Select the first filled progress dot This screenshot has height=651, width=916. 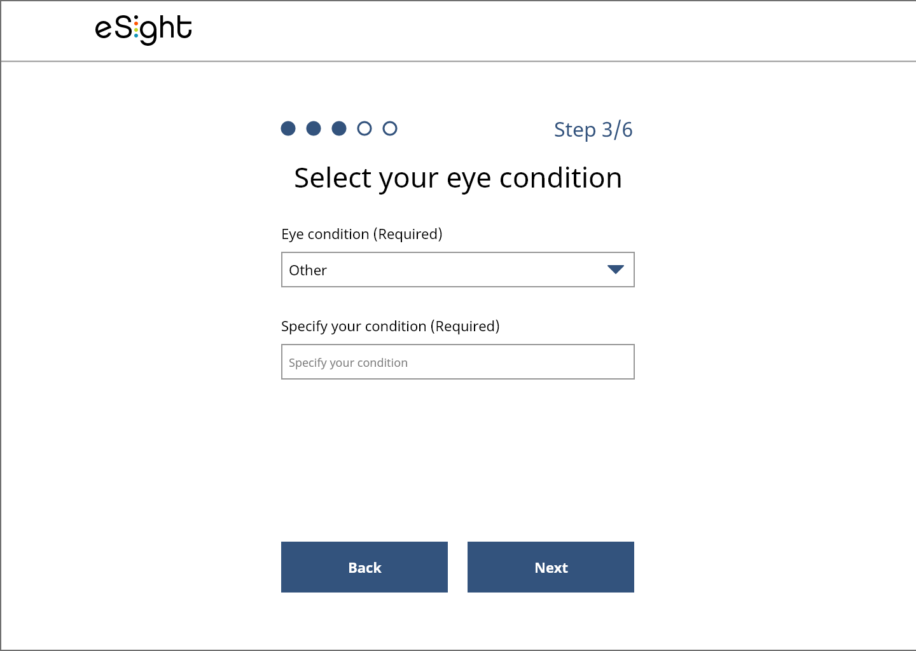tap(288, 128)
